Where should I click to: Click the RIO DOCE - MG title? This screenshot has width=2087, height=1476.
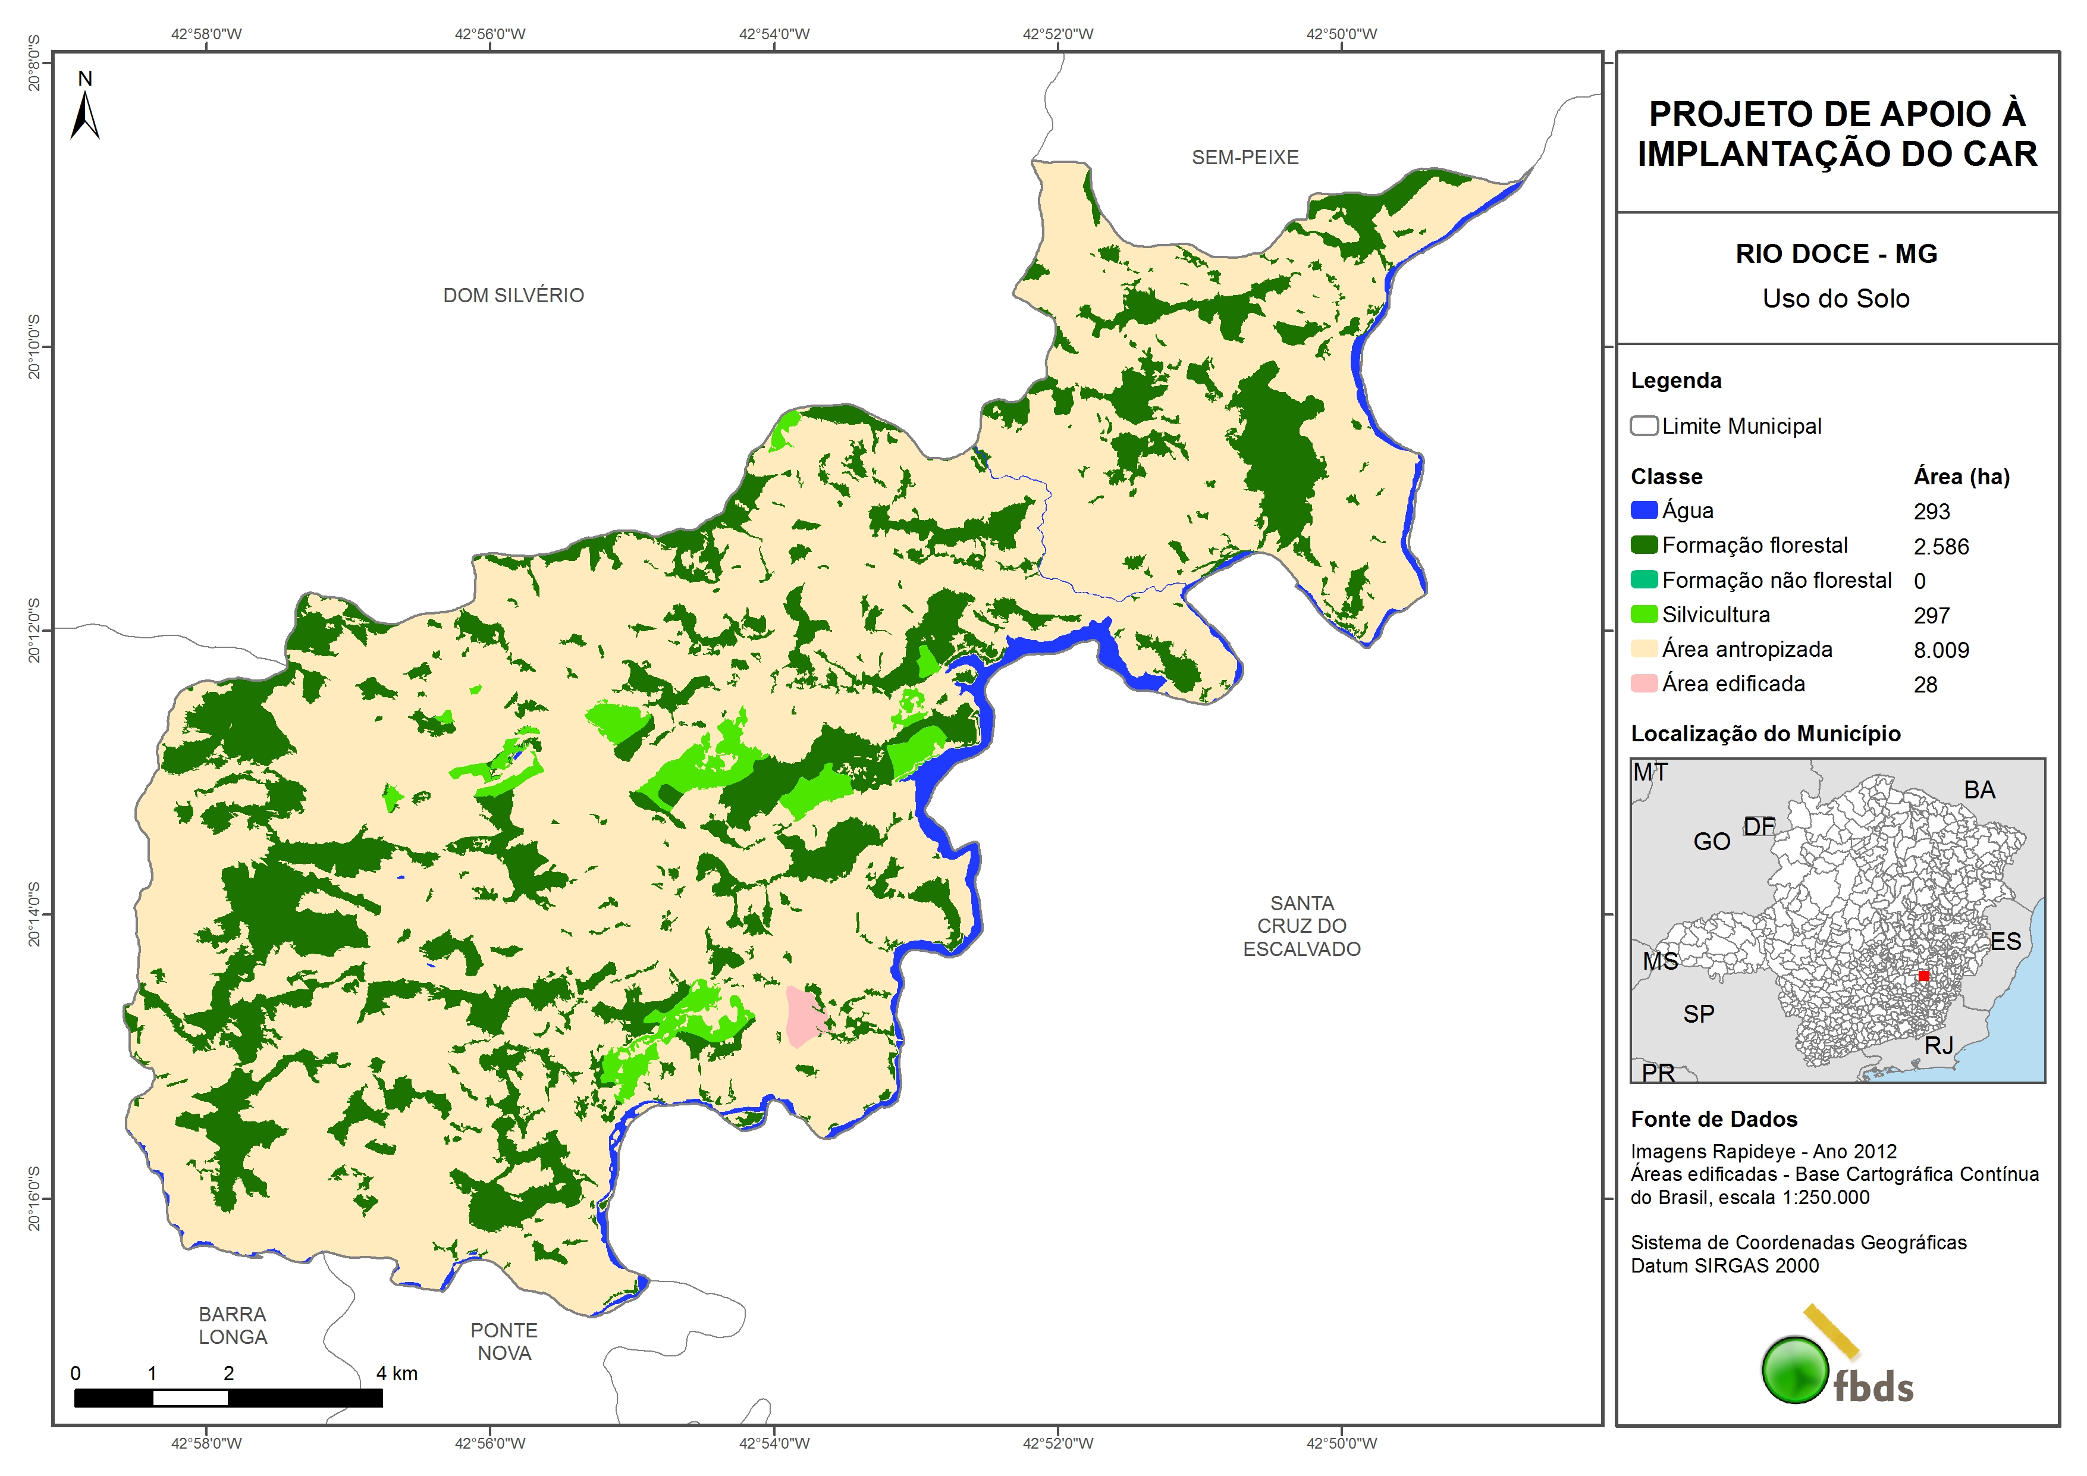click(x=1836, y=253)
